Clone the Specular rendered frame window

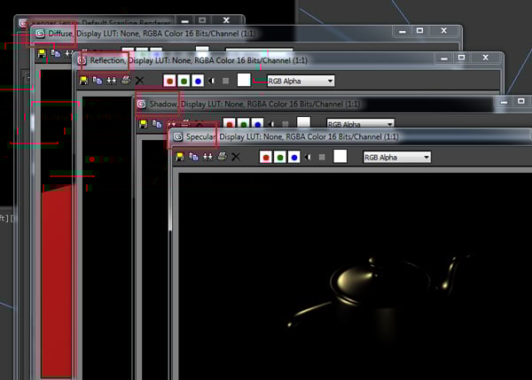(207, 157)
